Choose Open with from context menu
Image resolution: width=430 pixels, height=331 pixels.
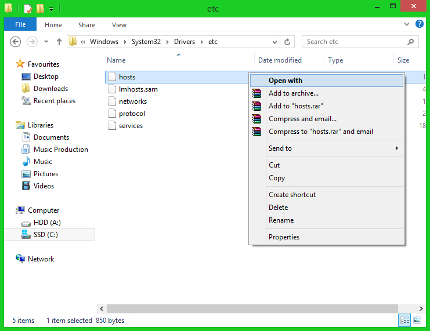[x=327, y=81]
